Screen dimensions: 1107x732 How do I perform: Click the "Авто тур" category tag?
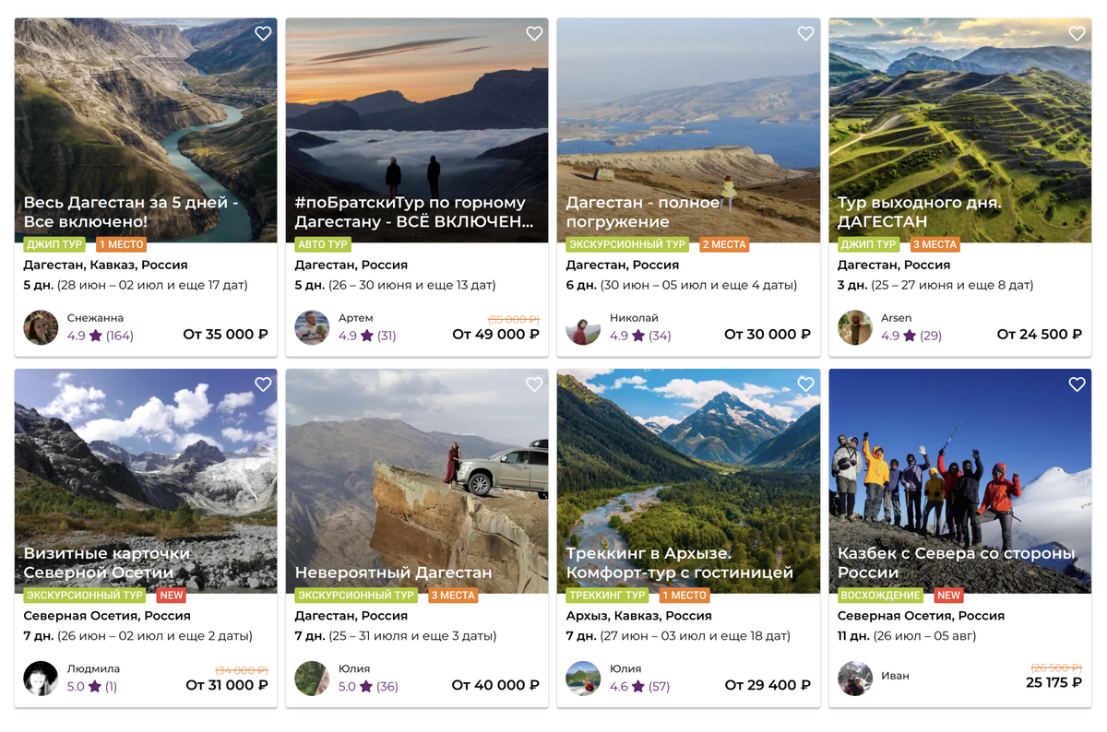point(323,244)
